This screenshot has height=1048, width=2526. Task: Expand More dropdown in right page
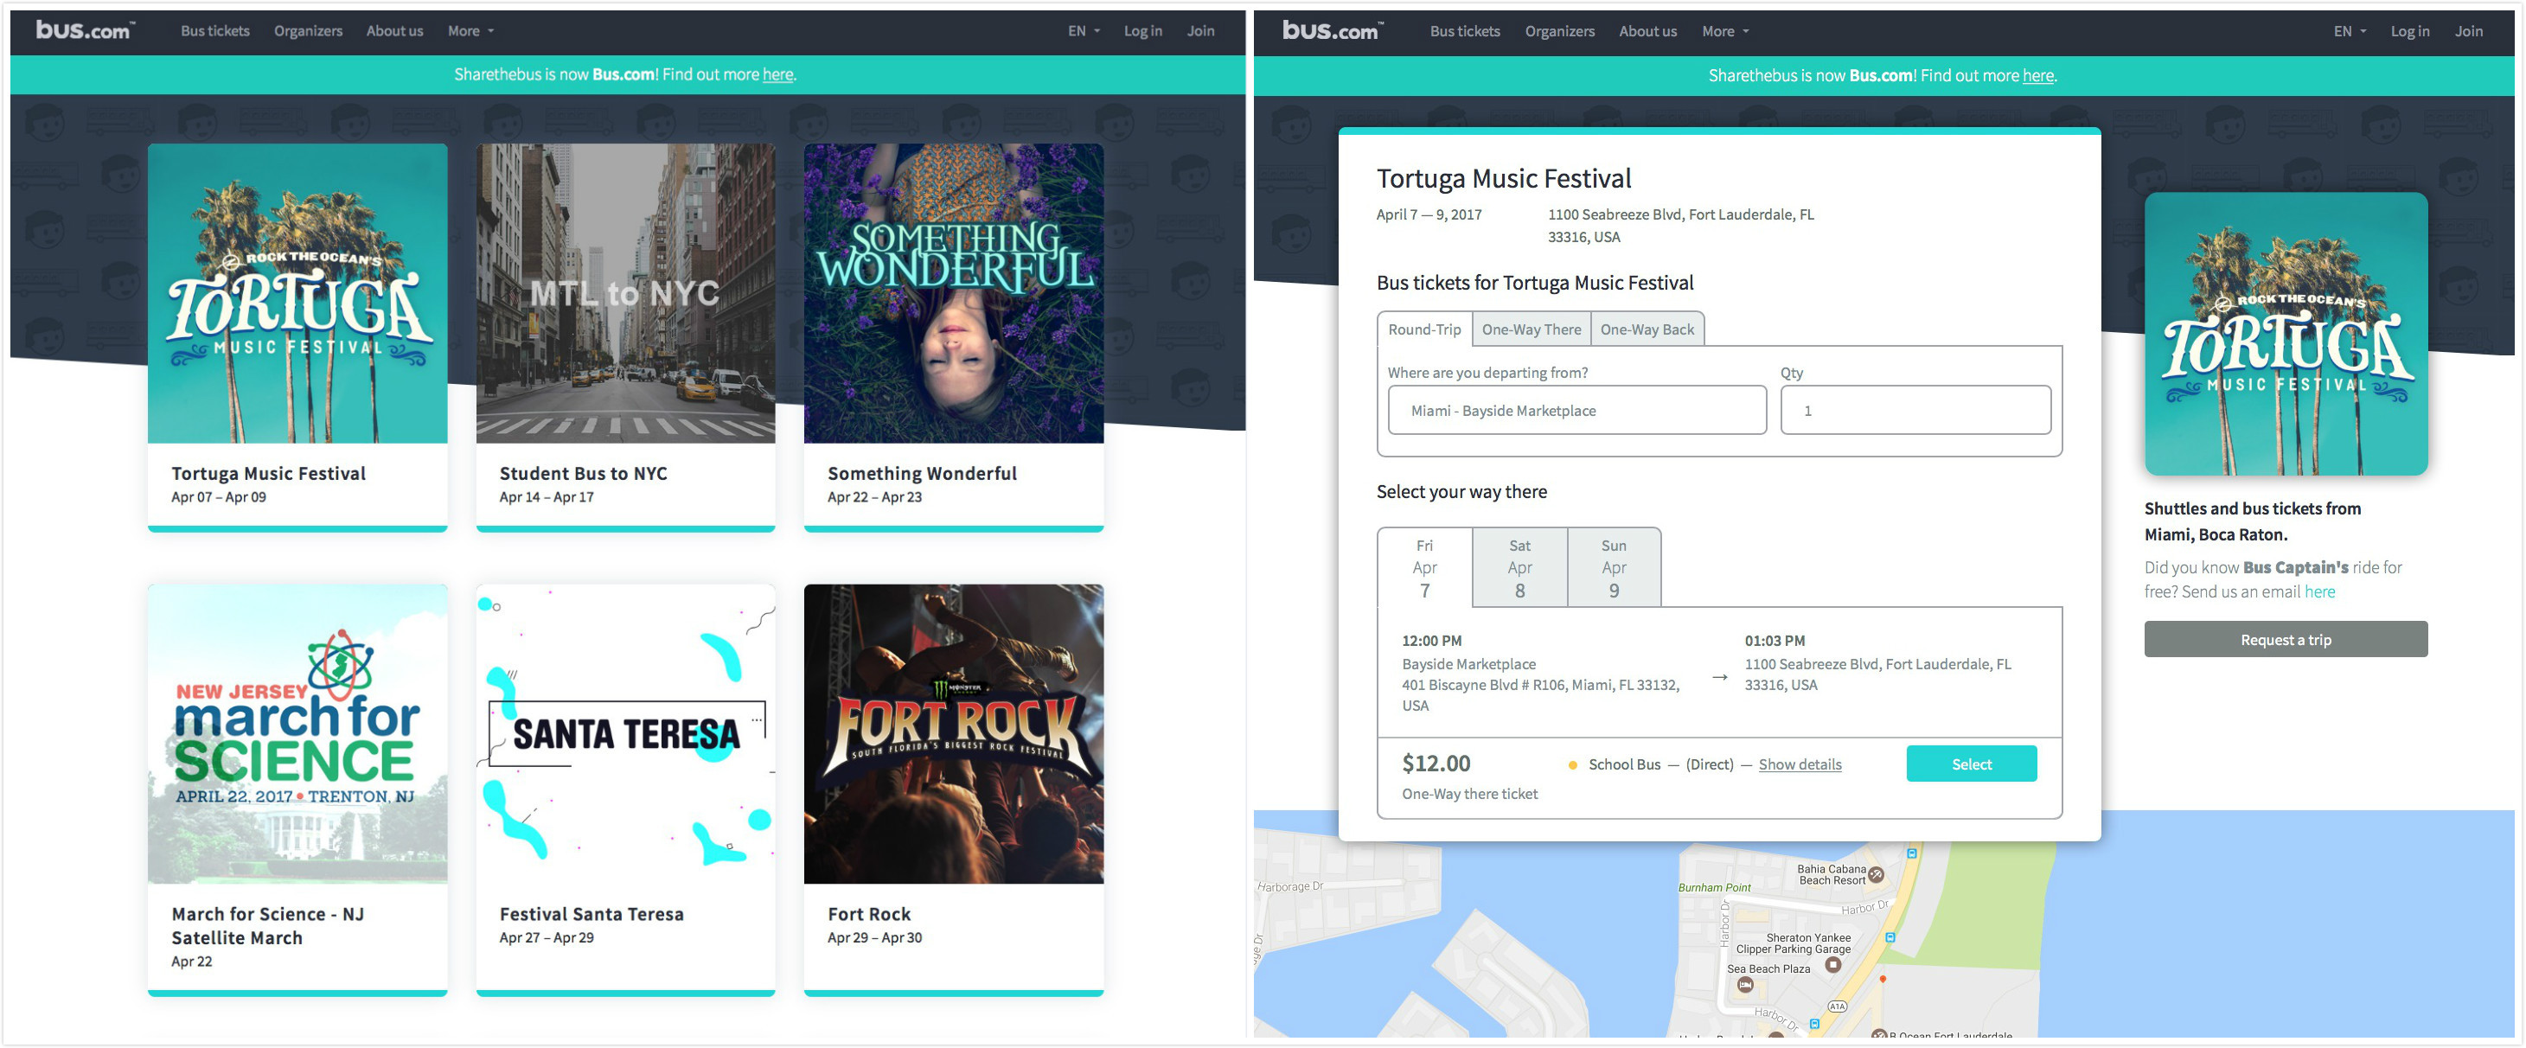point(1725,31)
